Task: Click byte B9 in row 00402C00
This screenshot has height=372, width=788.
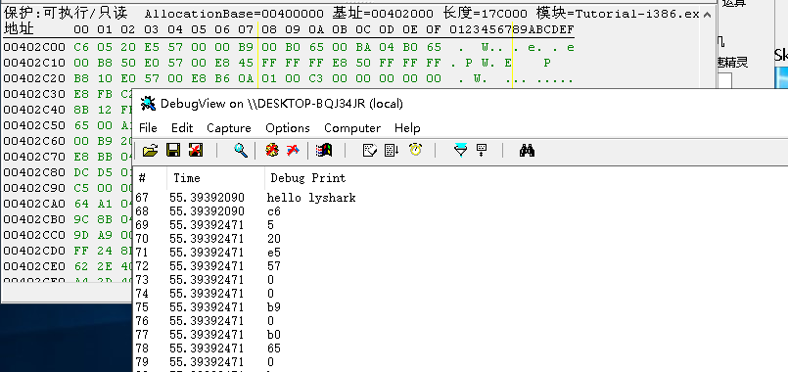Action: tap(246, 48)
